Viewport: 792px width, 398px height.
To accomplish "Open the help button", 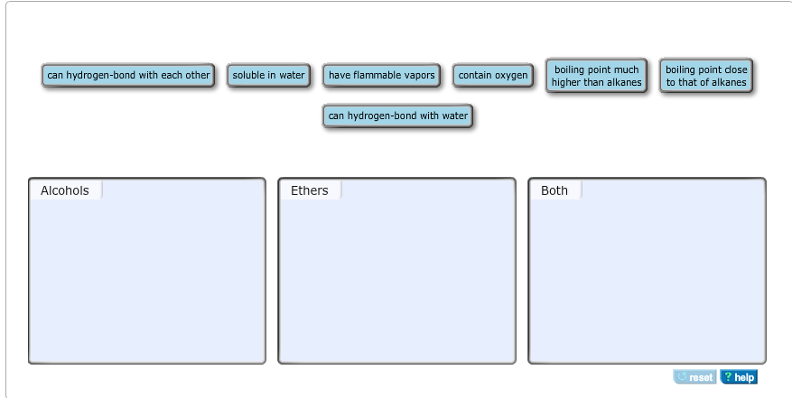I will (x=739, y=377).
